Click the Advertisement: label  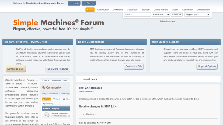168,22
